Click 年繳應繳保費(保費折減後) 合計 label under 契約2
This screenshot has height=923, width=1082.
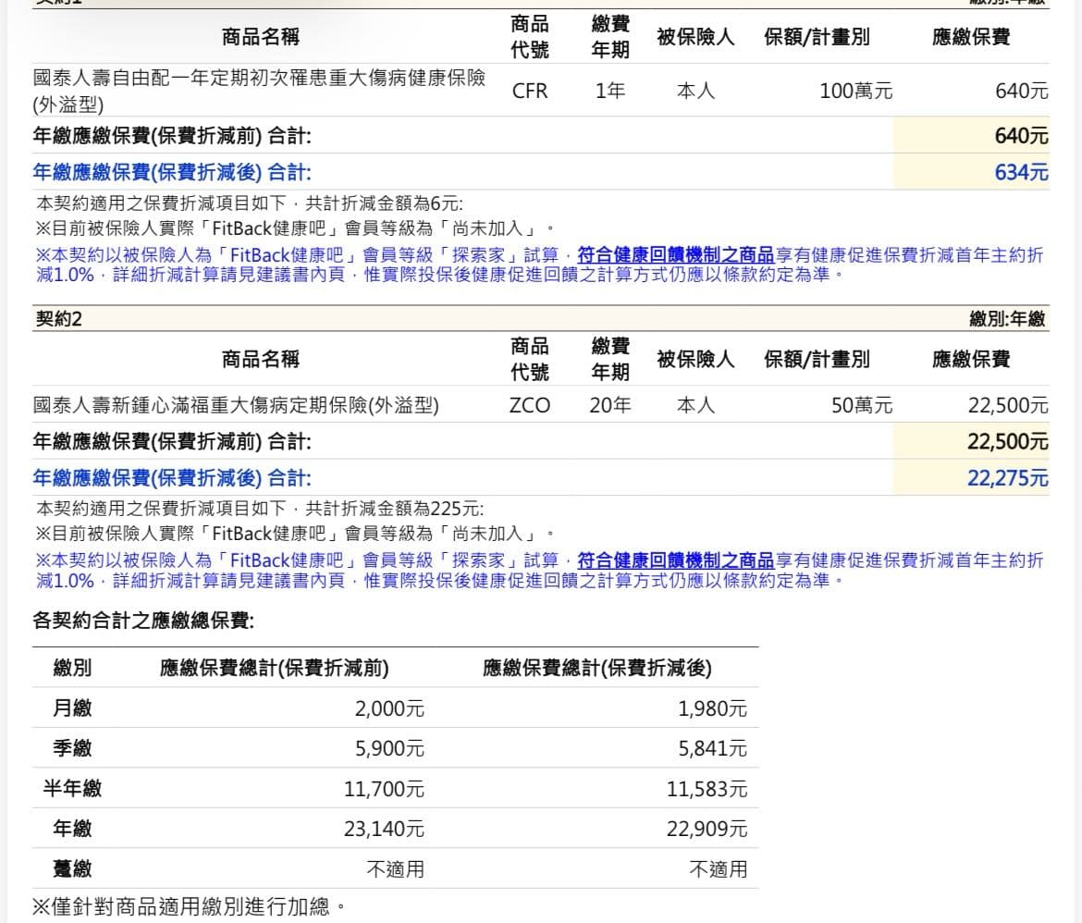172,478
